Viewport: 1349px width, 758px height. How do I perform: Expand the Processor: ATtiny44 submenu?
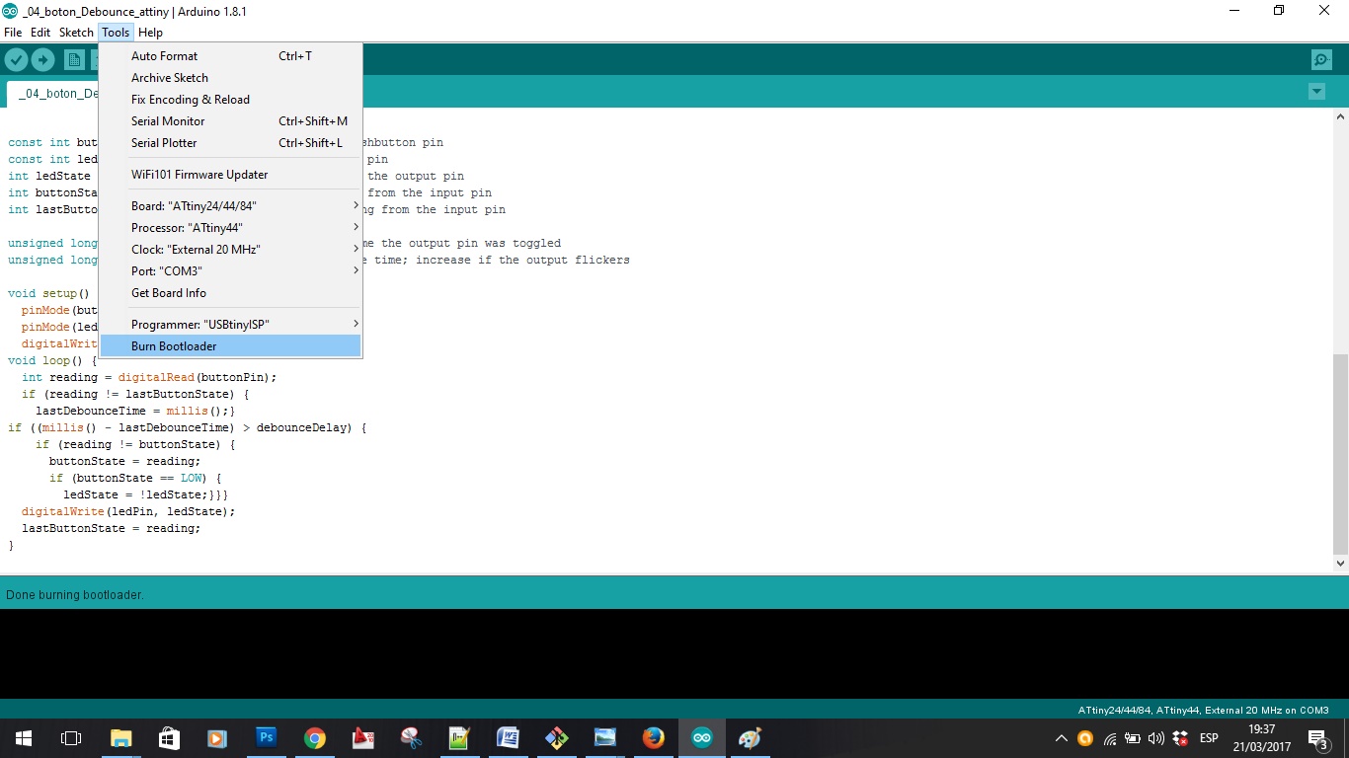pos(231,228)
